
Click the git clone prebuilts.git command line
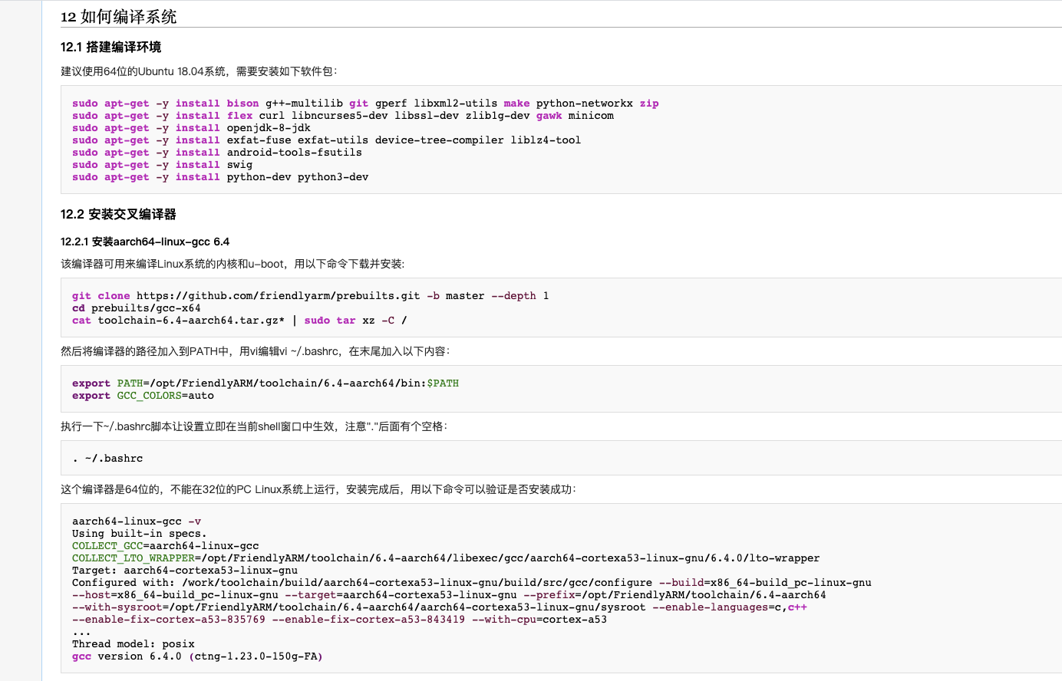pyautogui.click(x=311, y=296)
